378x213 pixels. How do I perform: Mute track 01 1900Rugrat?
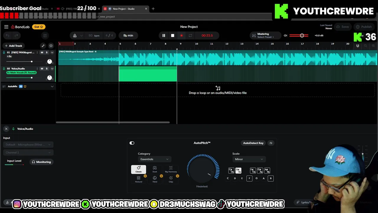[42, 52]
